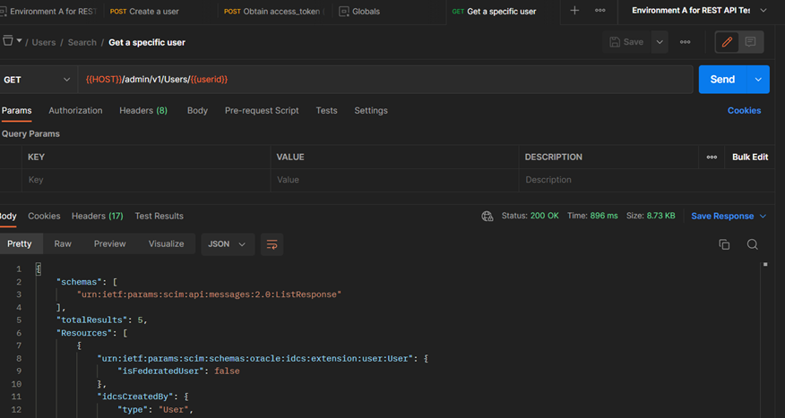Click the "idcsCreatedBy" line in response
The width and height of the screenshot is (785, 418).
click(x=142, y=397)
